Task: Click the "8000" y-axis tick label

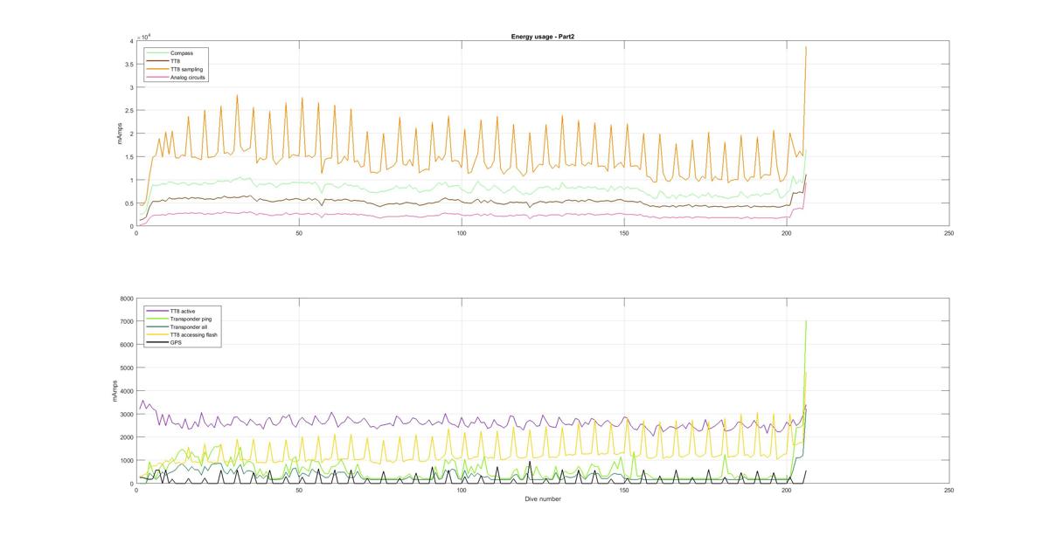Action: [x=127, y=299]
